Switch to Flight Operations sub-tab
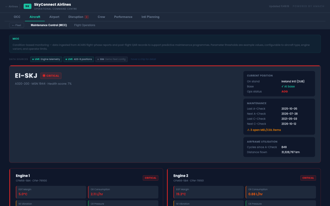This screenshot has width=330, height=206. click(85, 25)
